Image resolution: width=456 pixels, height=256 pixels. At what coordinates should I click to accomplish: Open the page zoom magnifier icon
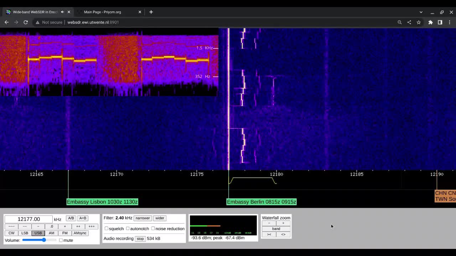click(399, 22)
